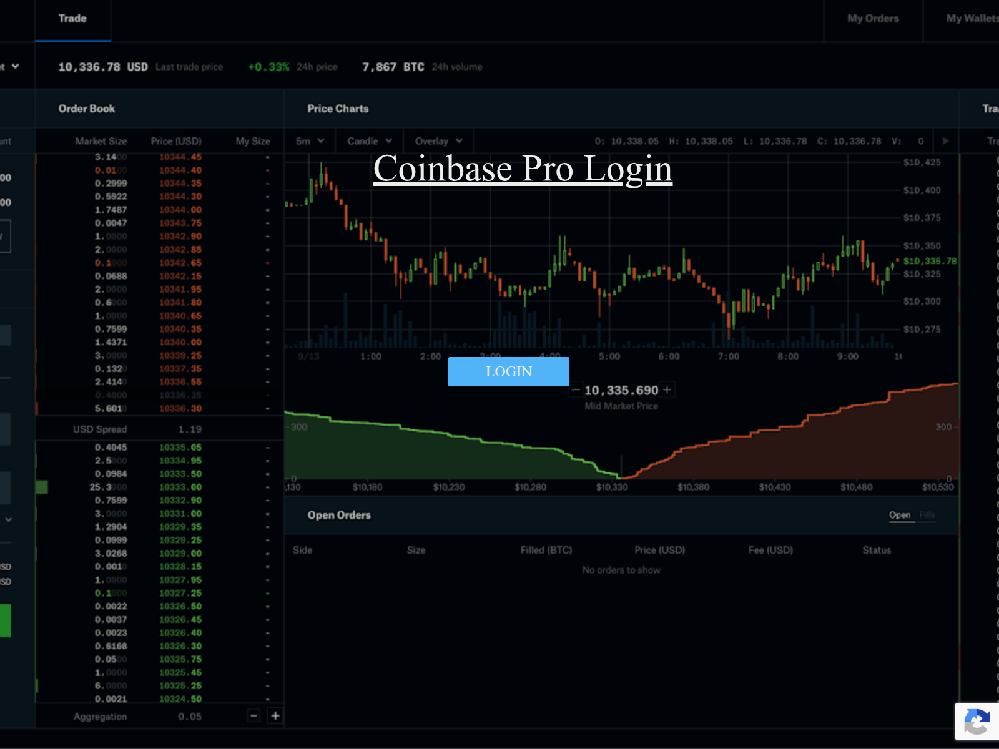Viewport: 999px width, 749px height.
Task: Click the green buy button on left edge
Action: [x=5, y=620]
